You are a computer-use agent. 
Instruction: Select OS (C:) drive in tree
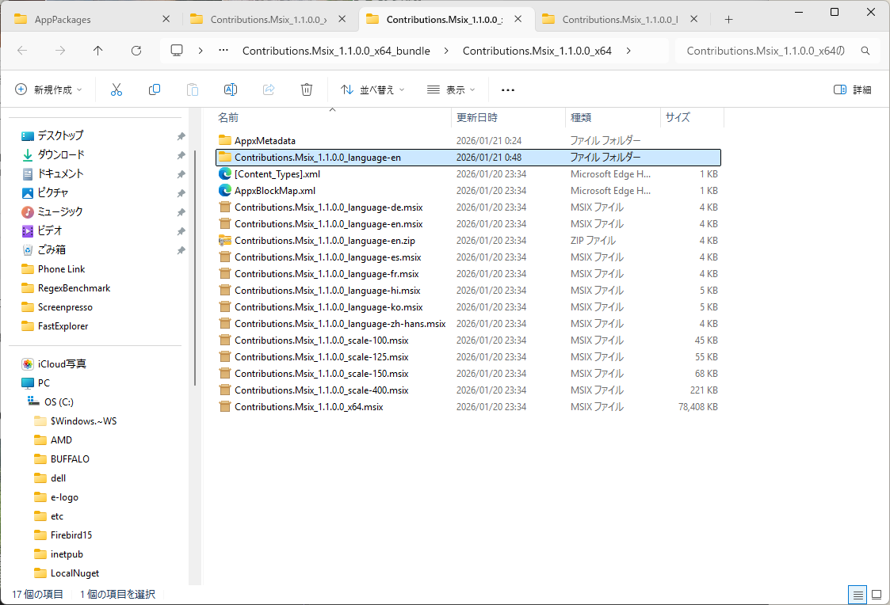59,402
